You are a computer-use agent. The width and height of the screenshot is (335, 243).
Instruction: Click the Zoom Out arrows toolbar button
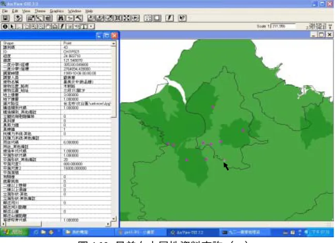[x=126, y=18]
